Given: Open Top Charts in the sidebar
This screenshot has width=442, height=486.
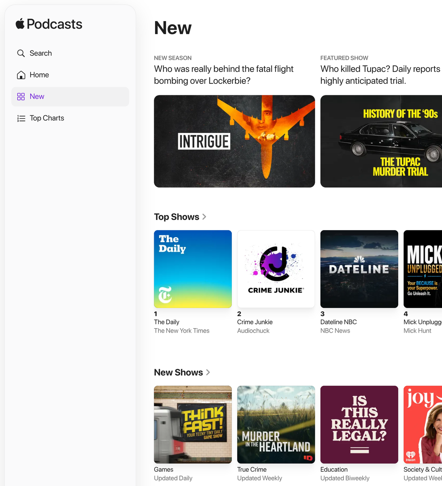Looking at the screenshot, I should pyautogui.click(x=70, y=118).
